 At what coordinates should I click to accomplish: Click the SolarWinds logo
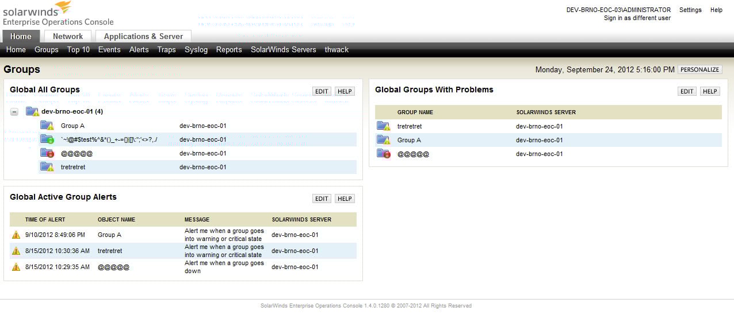pyautogui.click(x=58, y=13)
